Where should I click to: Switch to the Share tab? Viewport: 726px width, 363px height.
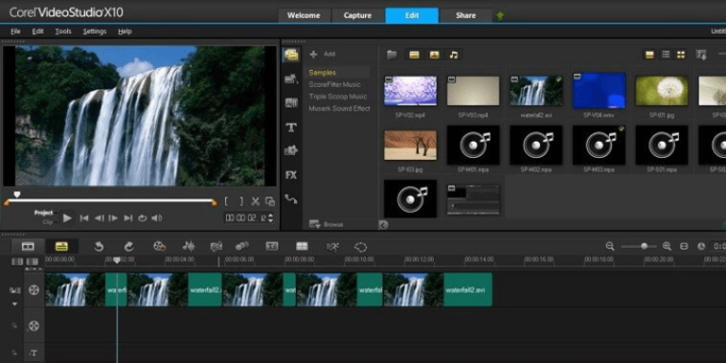465,15
